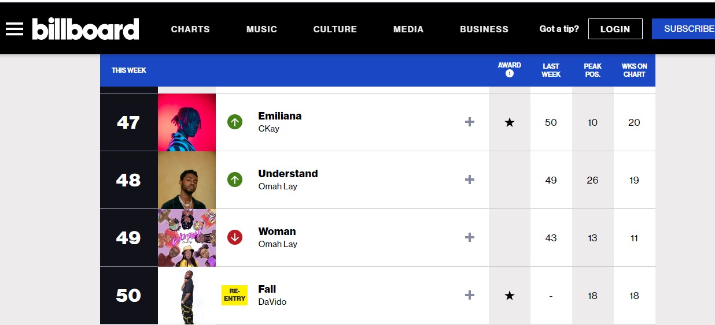715x325 pixels.
Task: Expand the Understand row with plus icon
Action: (x=470, y=180)
